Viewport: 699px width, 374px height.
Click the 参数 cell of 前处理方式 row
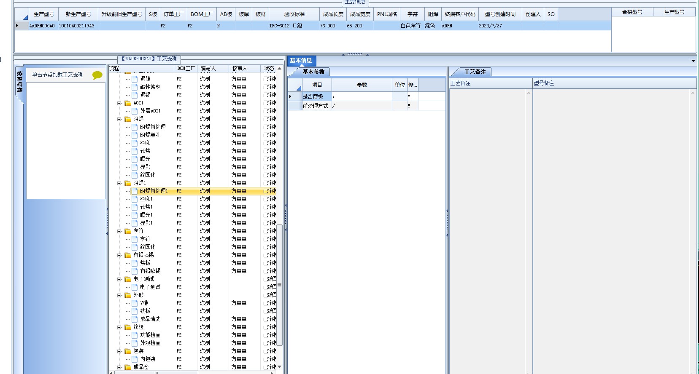362,106
